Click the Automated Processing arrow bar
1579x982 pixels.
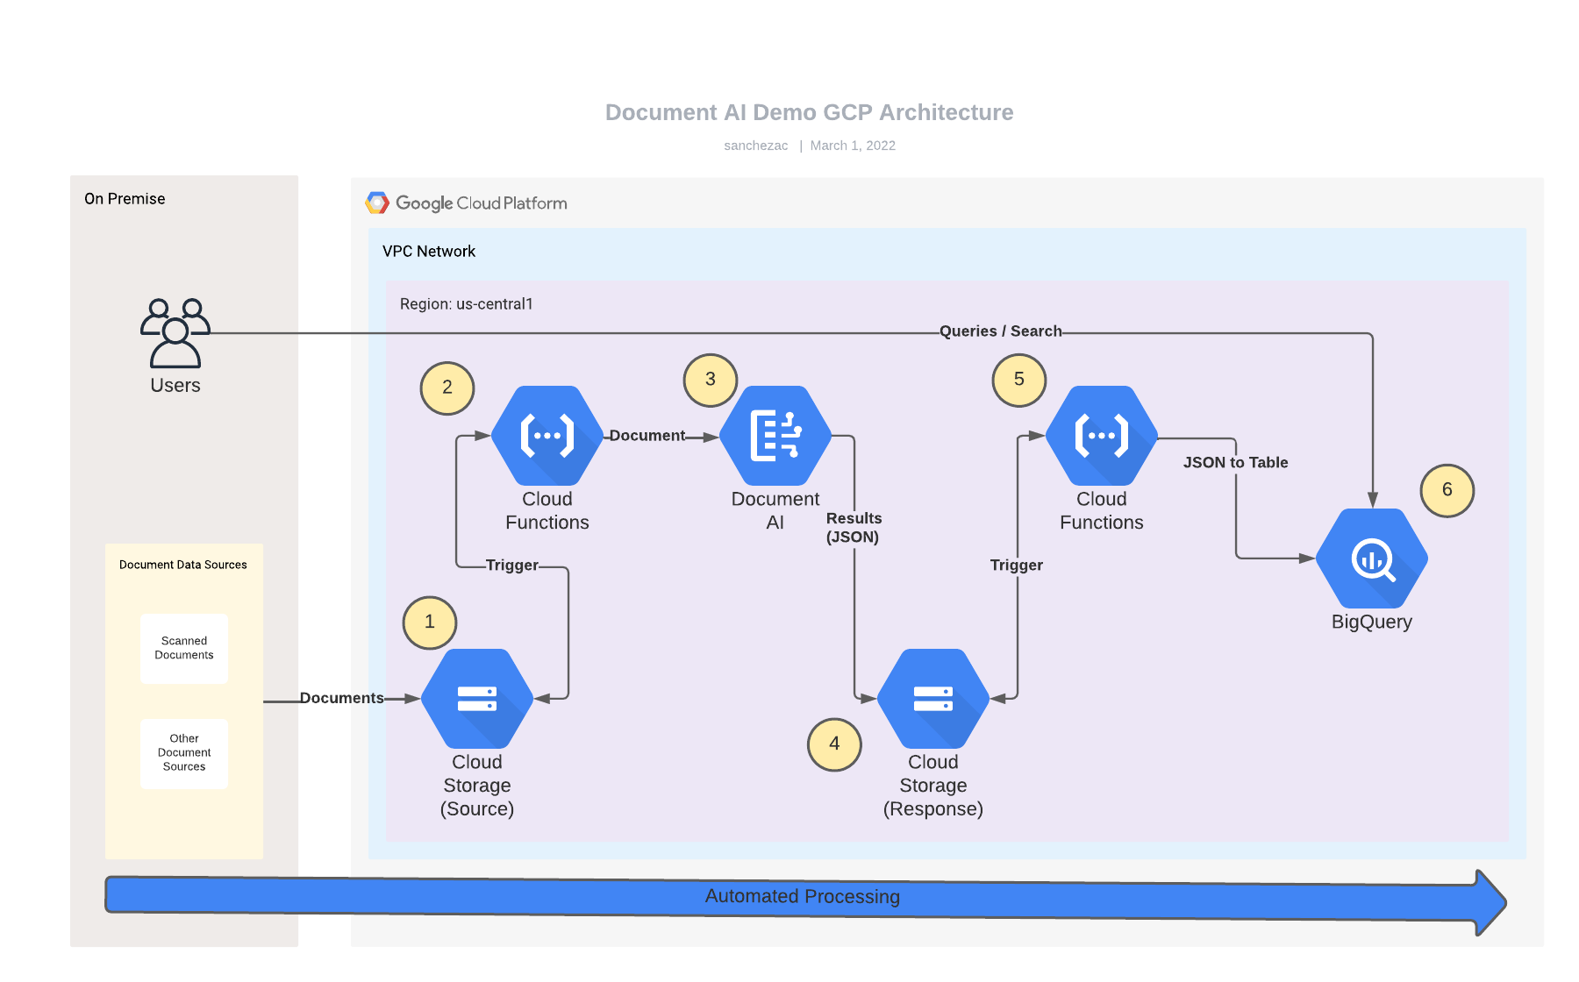pyautogui.click(x=803, y=896)
